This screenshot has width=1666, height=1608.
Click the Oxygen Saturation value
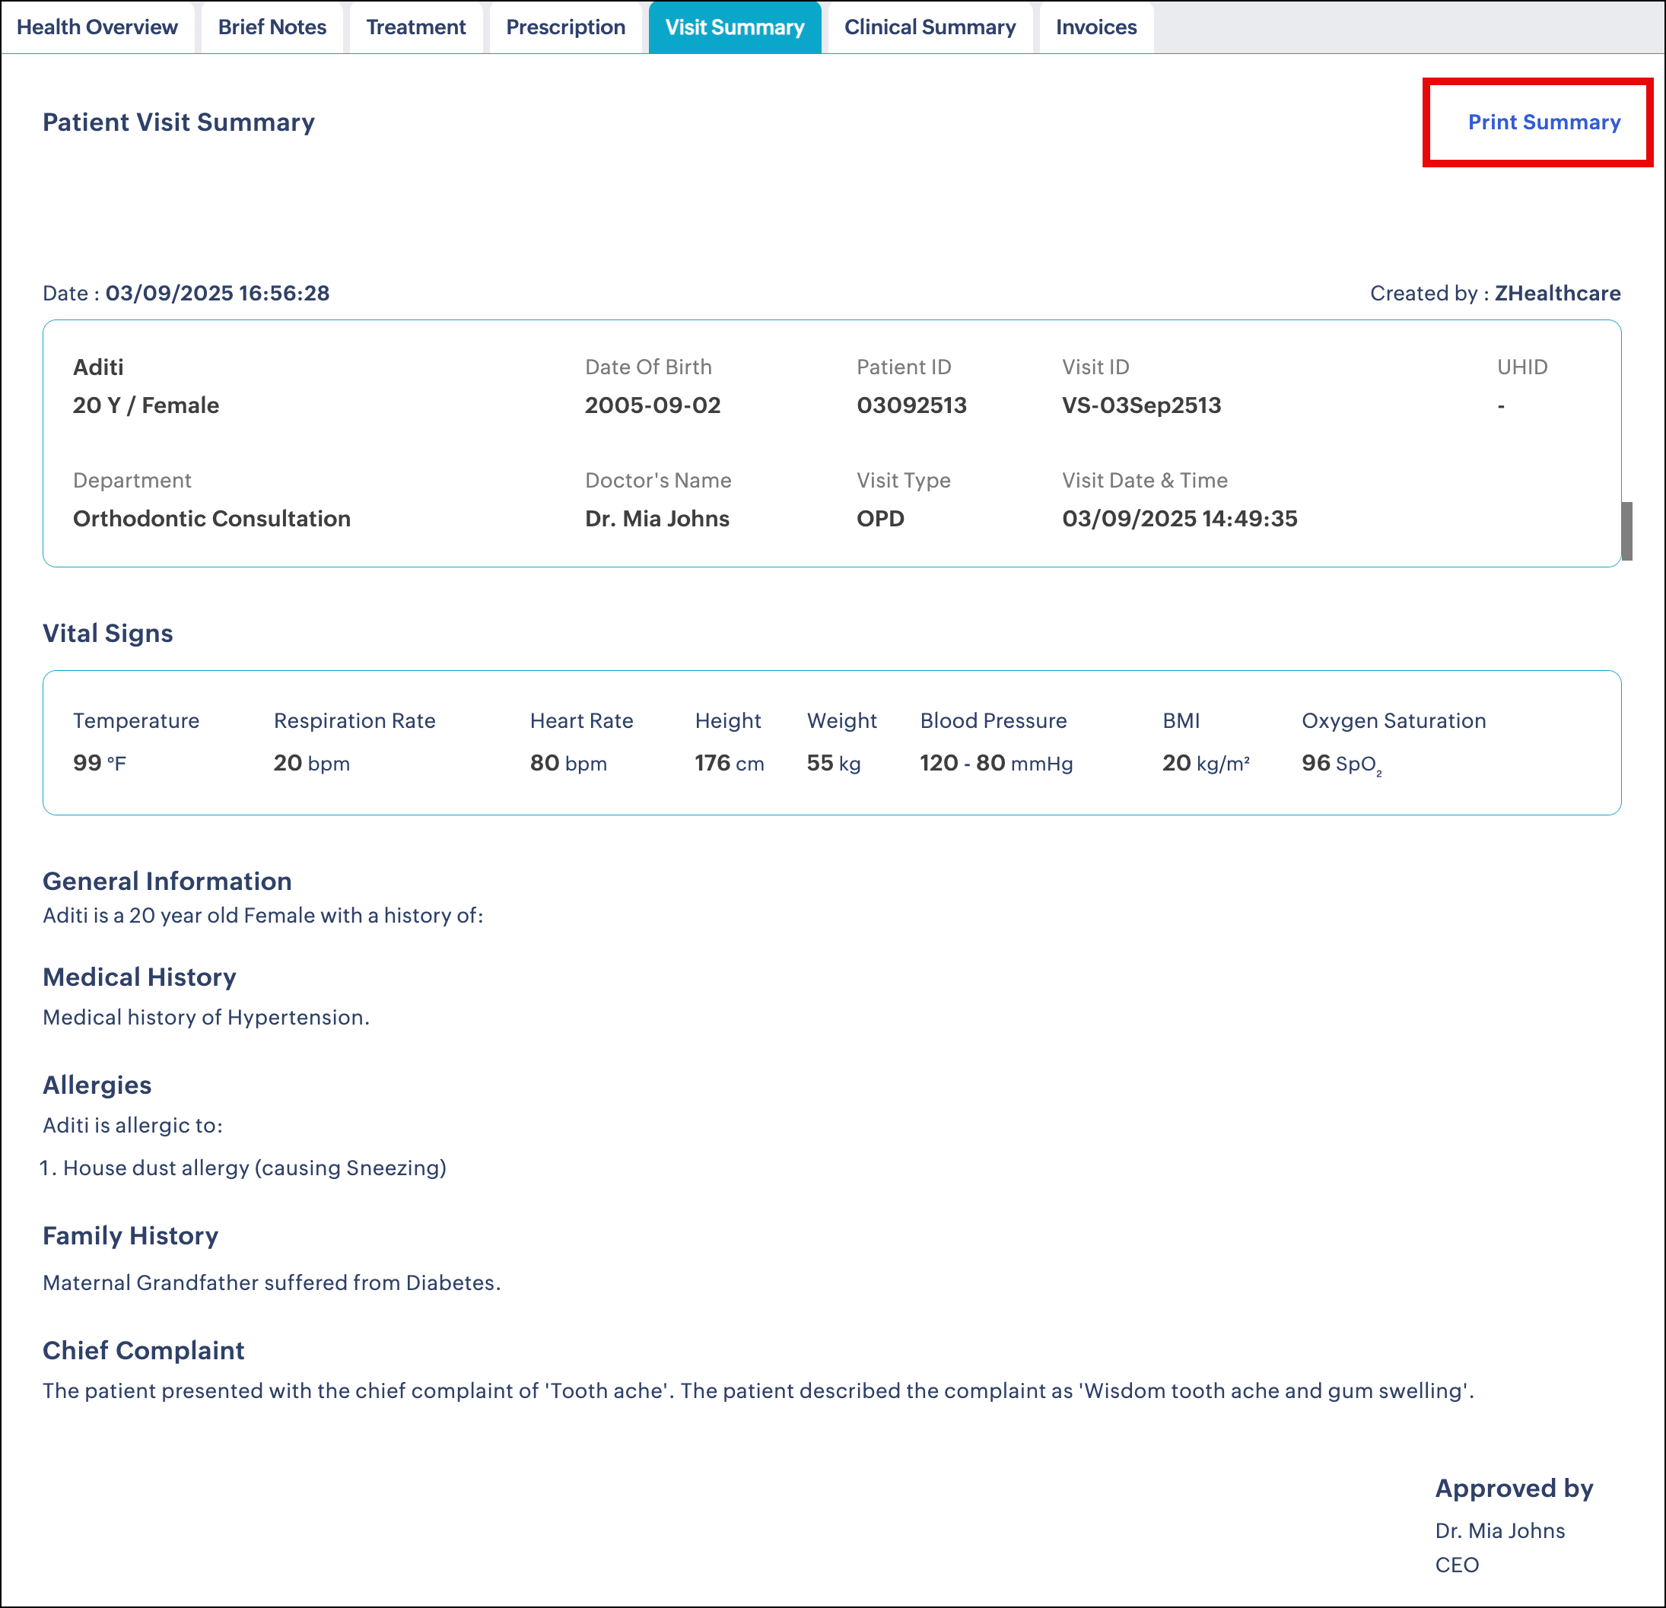click(x=1340, y=763)
